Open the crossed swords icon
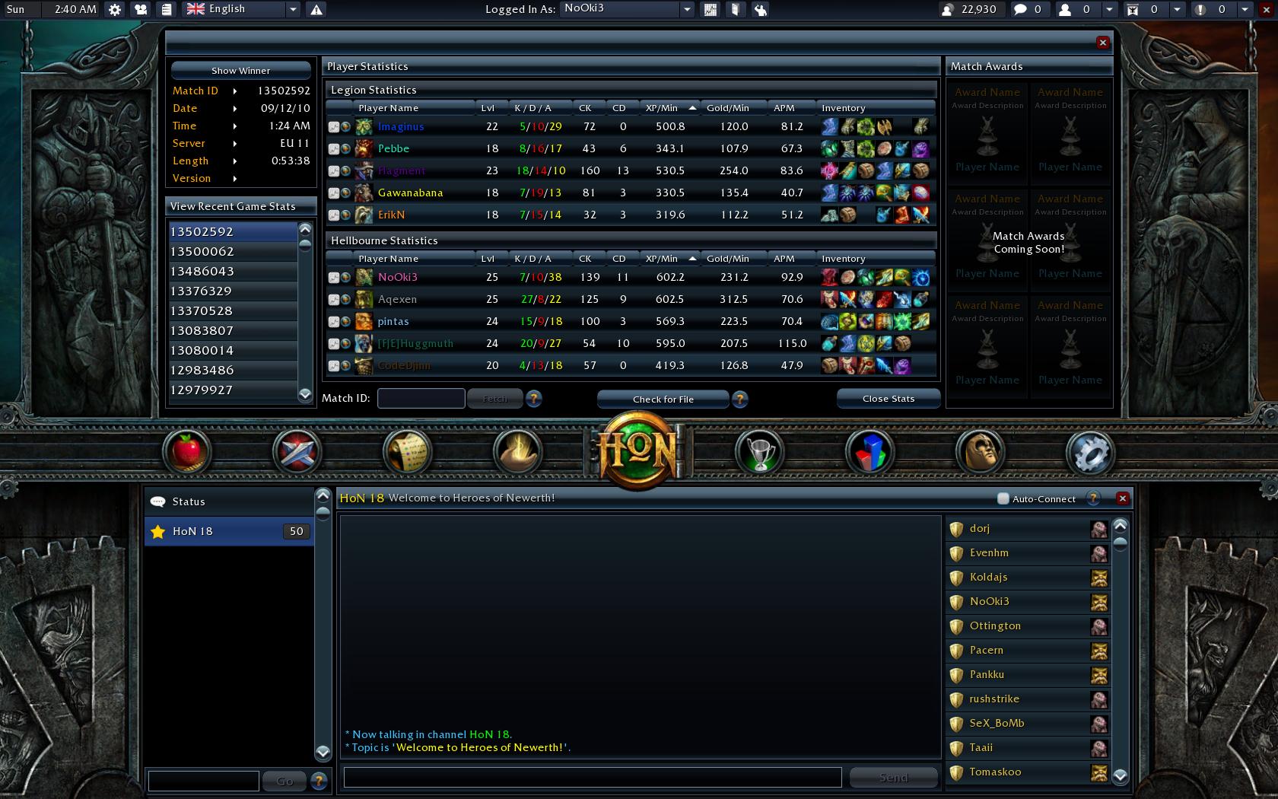1278x799 pixels. [x=297, y=452]
